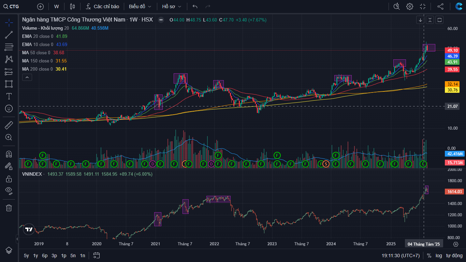Screen dimensions: 466x262
Task: Delete drawings with the trash icon
Action: pyautogui.click(x=9, y=208)
